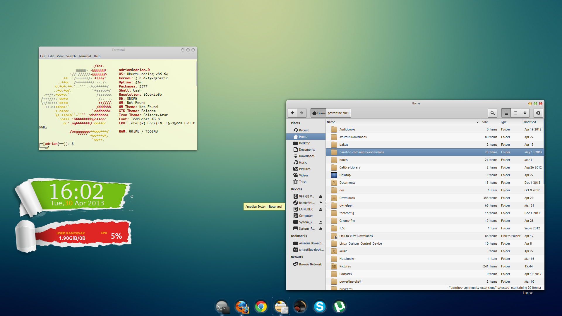Screen dimensions: 562x316
Task: Click the back arrow in file manager
Action: [x=292, y=113]
